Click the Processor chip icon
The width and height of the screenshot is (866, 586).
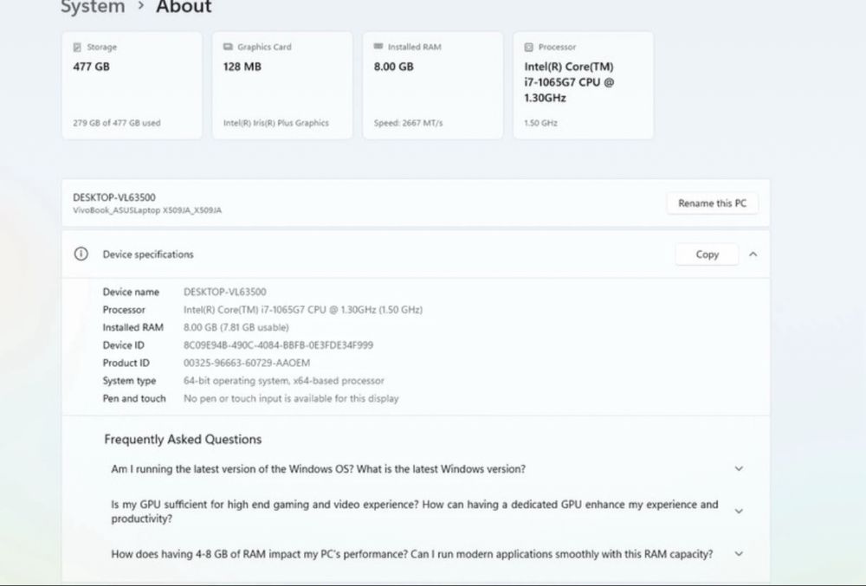pyautogui.click(x=528, y=48)
